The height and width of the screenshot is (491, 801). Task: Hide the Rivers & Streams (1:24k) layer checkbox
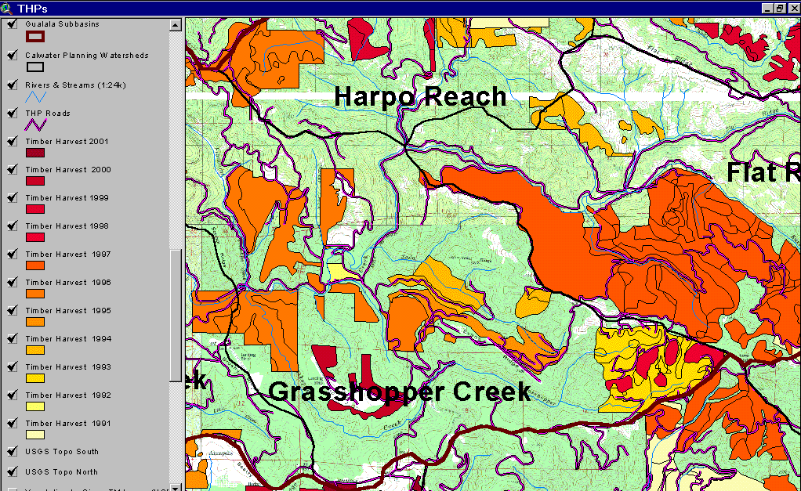pyautogui.click(x=13, y=85)
